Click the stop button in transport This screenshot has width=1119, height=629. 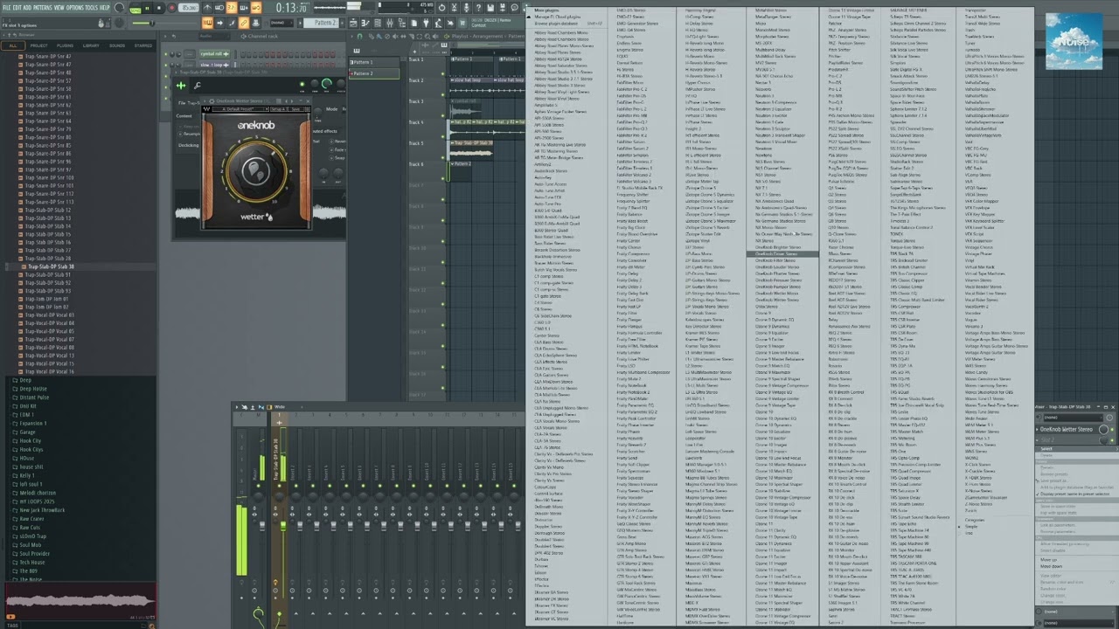click(x=158, y=8)
